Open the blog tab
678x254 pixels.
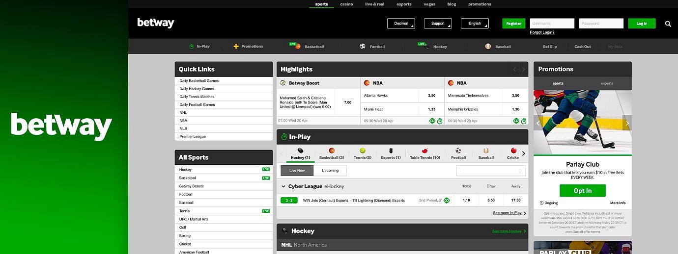coord(452,4)
